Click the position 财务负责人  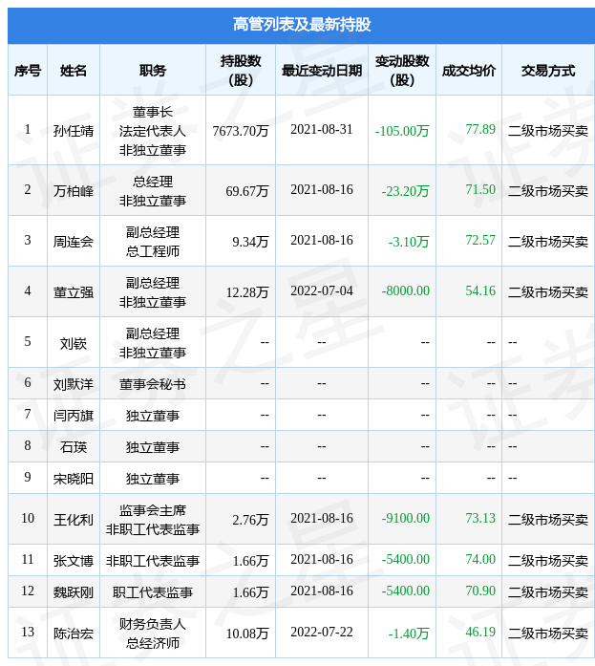[153, 624]
